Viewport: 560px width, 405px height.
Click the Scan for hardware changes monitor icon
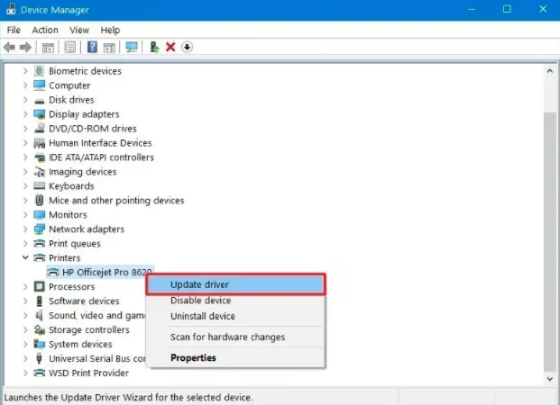pyautogui.click(x=132, y=47)
